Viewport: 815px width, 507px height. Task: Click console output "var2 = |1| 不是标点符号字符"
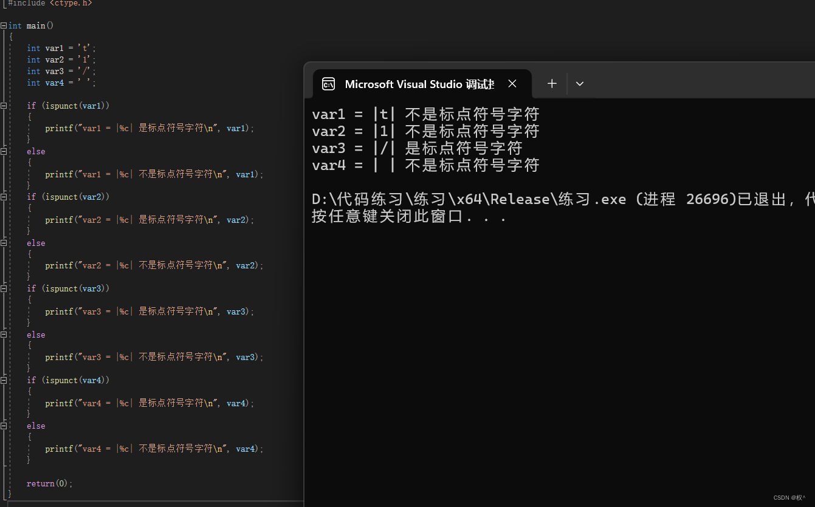tap(425, 131)
